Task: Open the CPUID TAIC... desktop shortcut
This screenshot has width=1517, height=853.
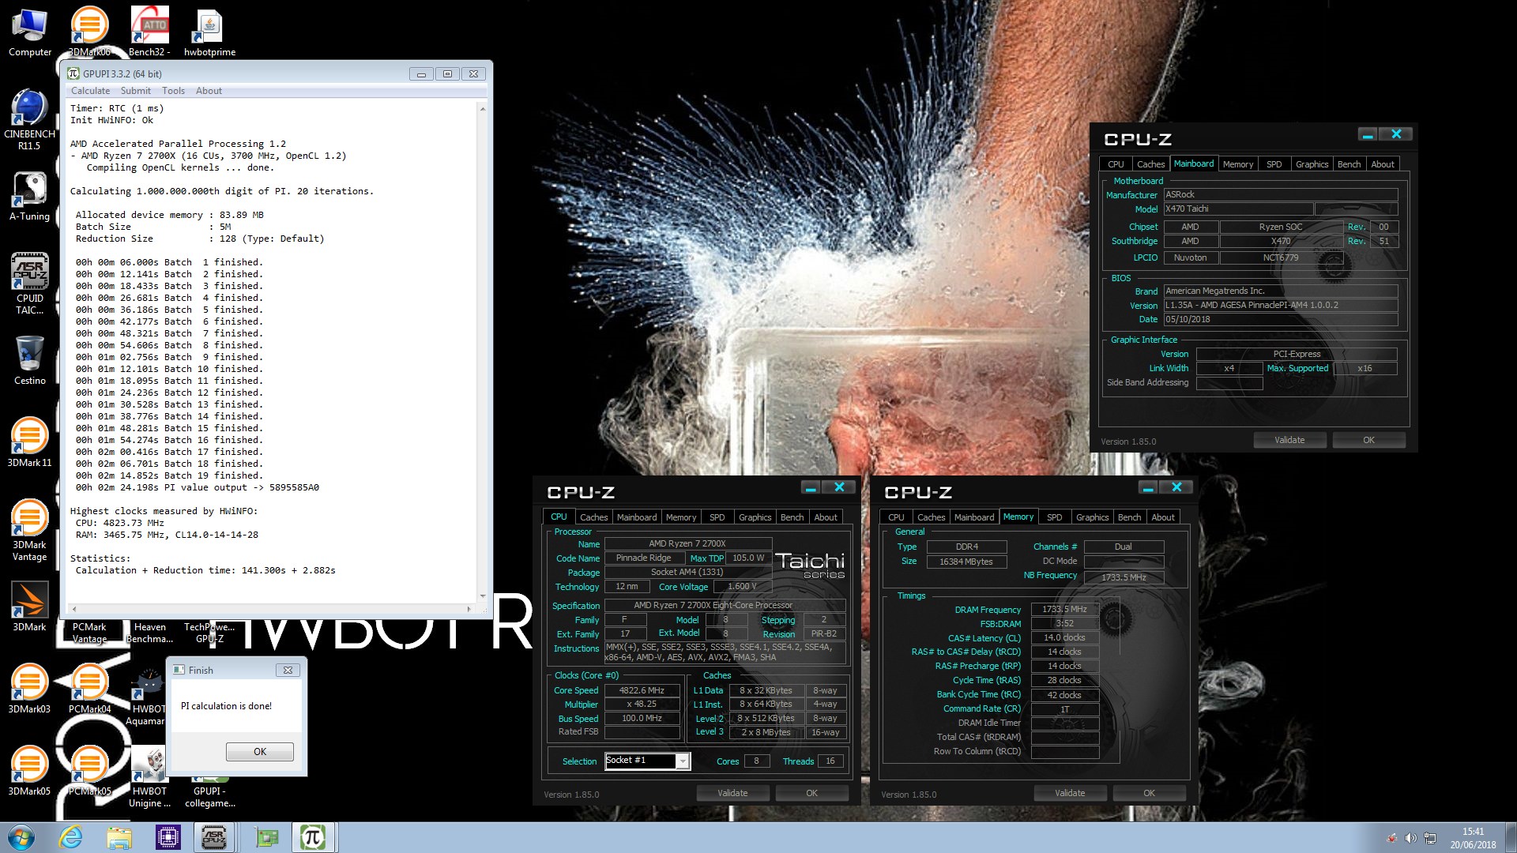Action: coord(29,284)
